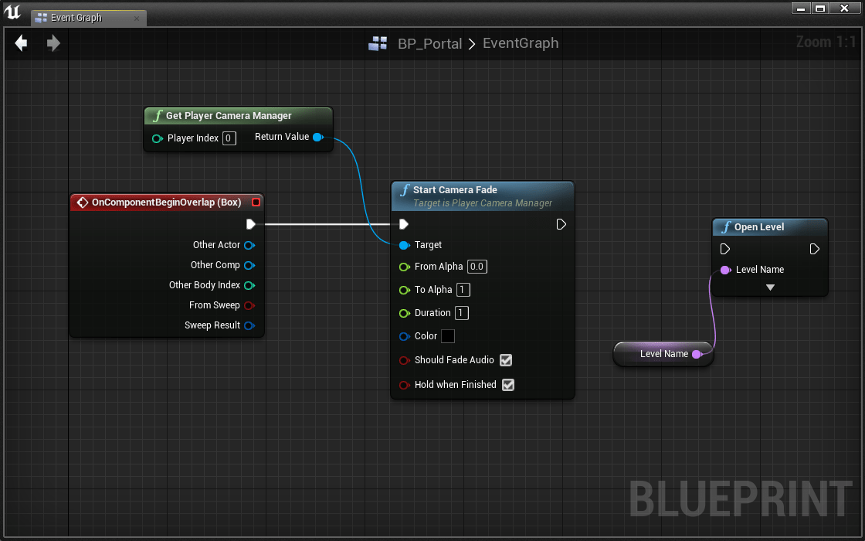Click the Other Actor output pin
This screenshot has width=865, height=541.
point(249,245)
